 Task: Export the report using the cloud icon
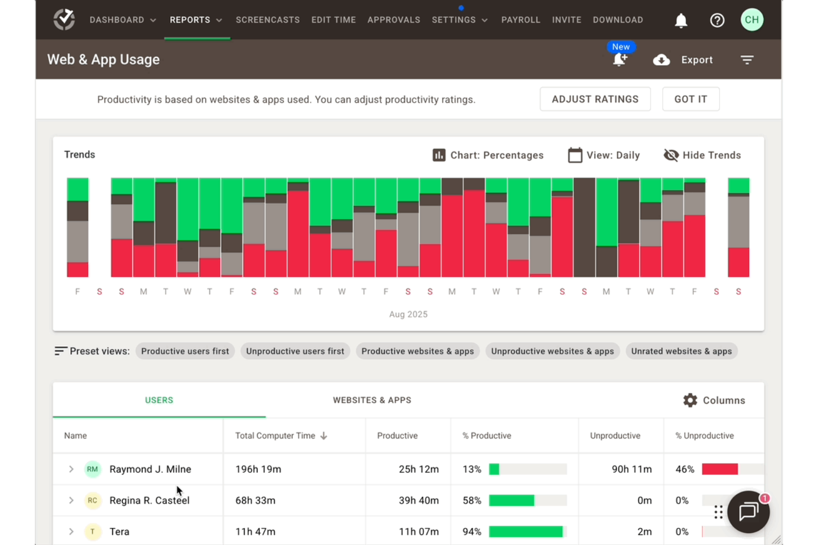(x=661, y=60)
